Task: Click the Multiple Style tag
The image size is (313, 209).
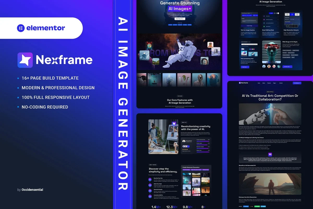Action: (x=206, y=170)
